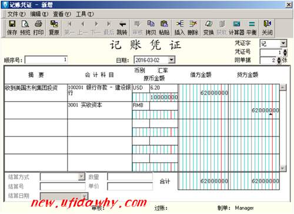Paste using the 粘贴 icon
The width and height of the screenshot is (294, 214).
tap(164, 28)
